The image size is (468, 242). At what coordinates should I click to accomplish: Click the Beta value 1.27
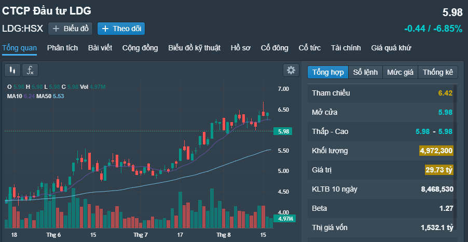point(446,208)
